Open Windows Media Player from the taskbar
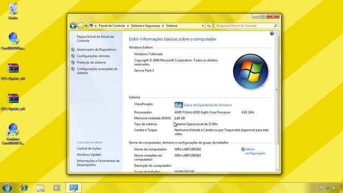This screenshot has height=193, width=343. point(56,188)
